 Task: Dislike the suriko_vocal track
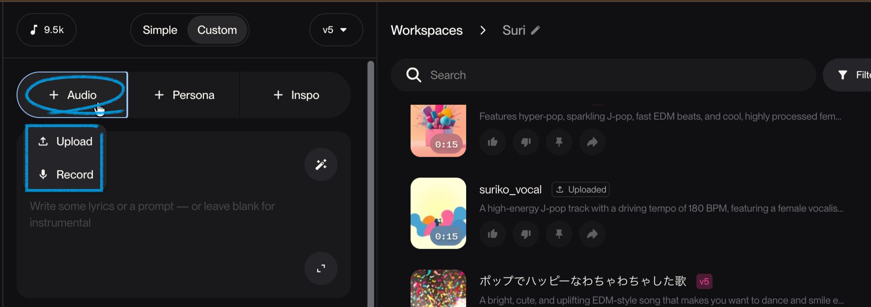click(526, 234)
